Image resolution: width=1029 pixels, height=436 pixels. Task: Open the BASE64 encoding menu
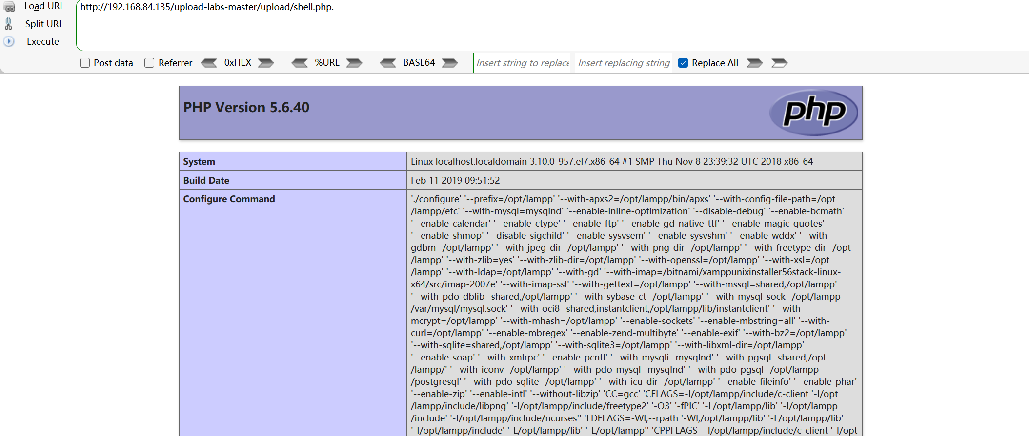coord(419,63)
